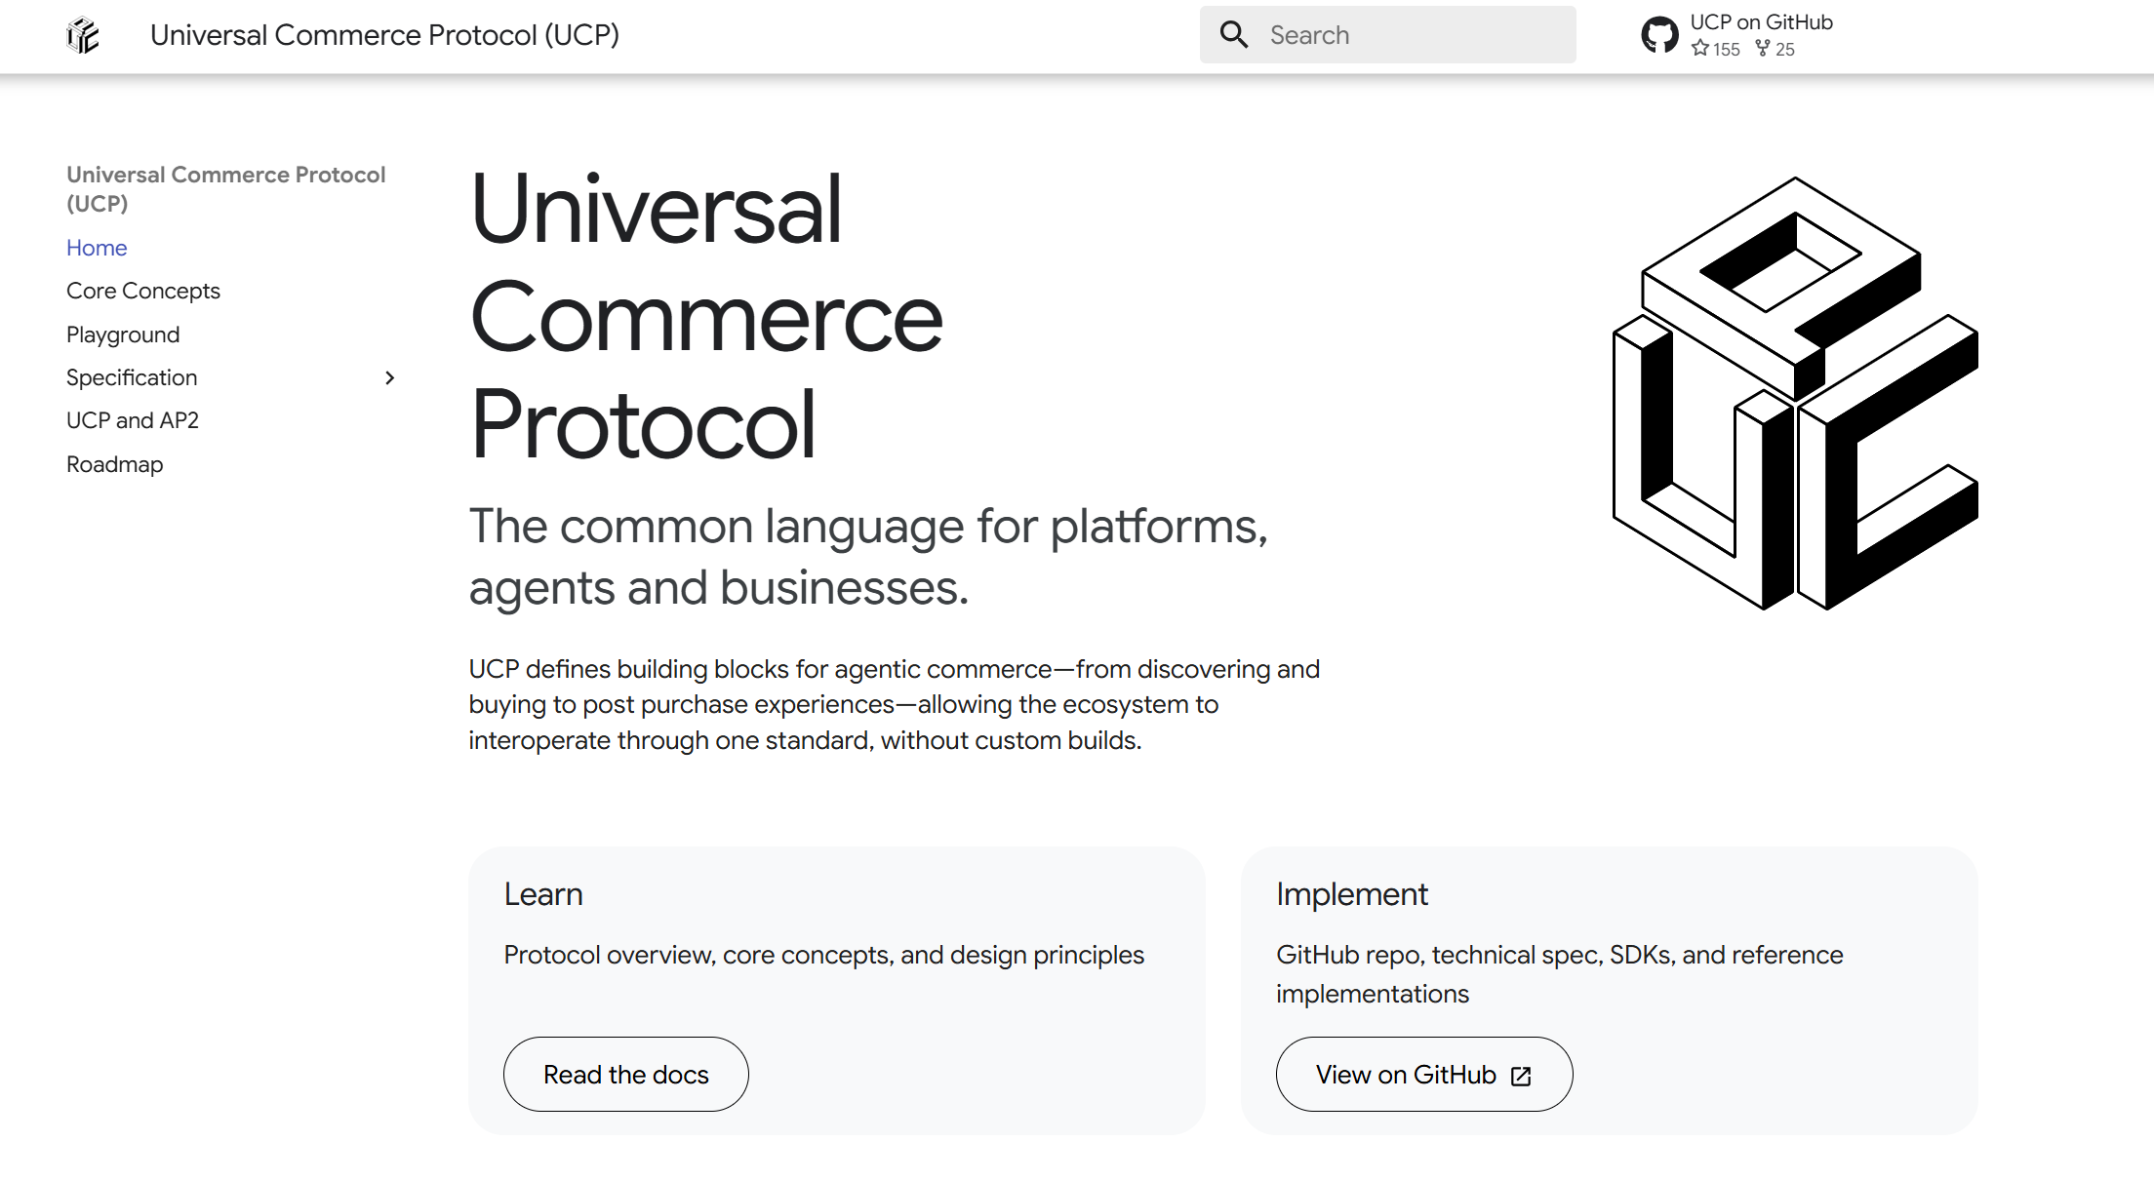Click the magnifying glass search icon

1233,35
